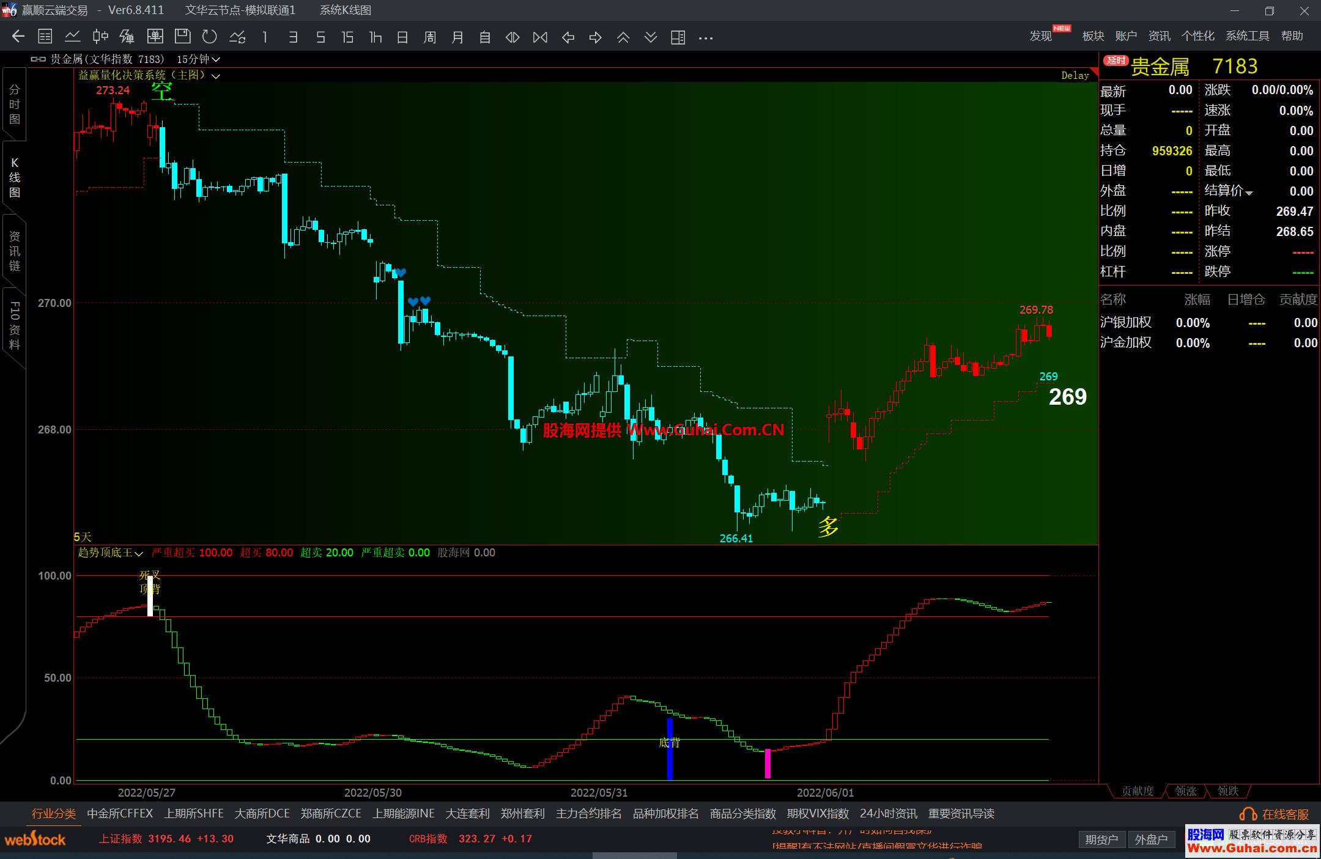Open the quote list icon
Image resolution: width=1321 pixels, height=859 pixels.
(45, 37)
